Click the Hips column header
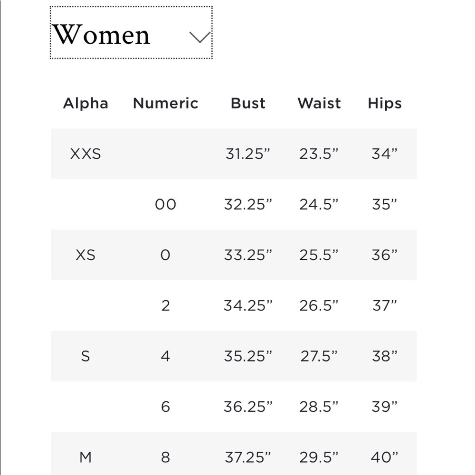This screenshot has width=475, height=475. pos(385,103)
